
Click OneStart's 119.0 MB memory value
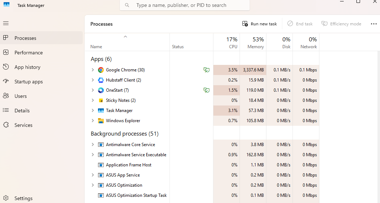(255, 90)
